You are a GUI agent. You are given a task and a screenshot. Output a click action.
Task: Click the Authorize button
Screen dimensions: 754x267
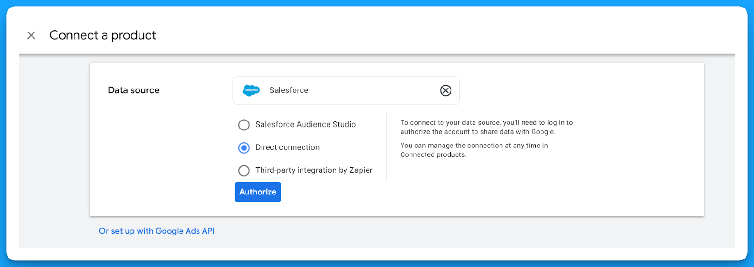click(x=258, y=192)
